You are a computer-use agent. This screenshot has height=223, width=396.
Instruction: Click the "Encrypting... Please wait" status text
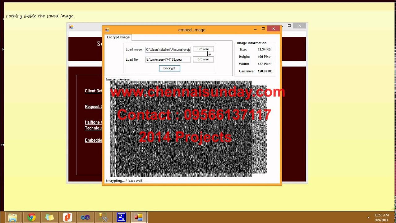124,181
